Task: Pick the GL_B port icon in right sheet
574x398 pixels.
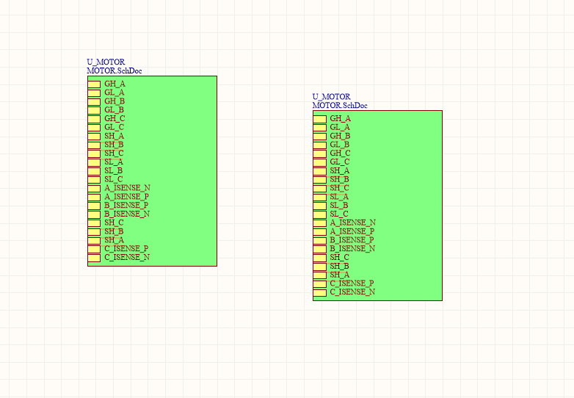Action: tap(319, 145)
